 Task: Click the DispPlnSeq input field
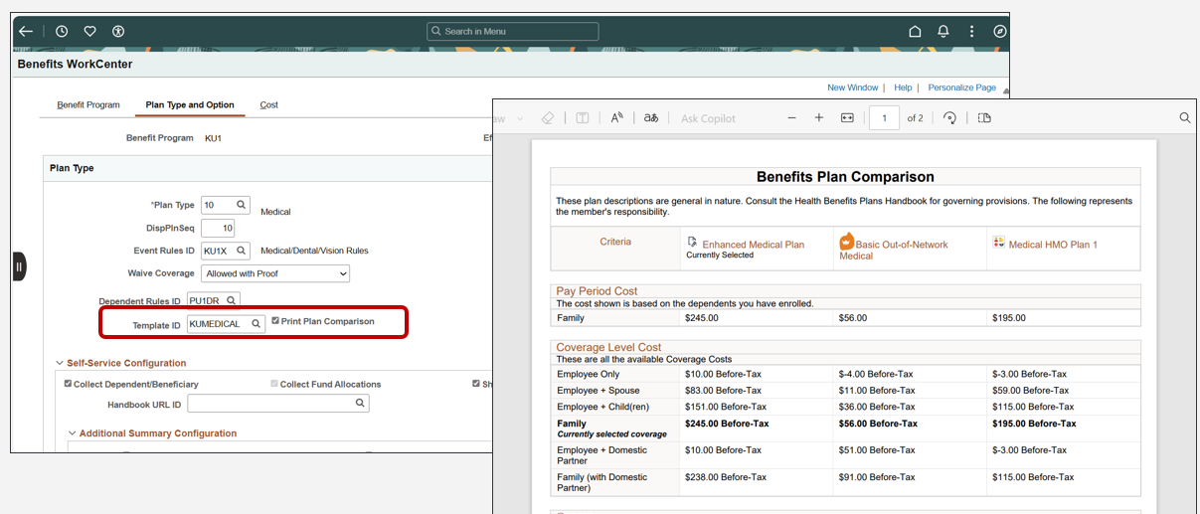[x=218, y=229]
